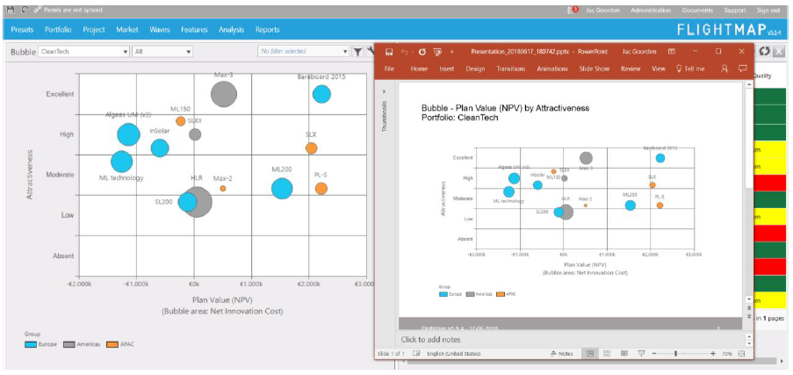This screenshot has width=793, height=375.
Task: Open the Features menu
Action: tap(194, 30)
